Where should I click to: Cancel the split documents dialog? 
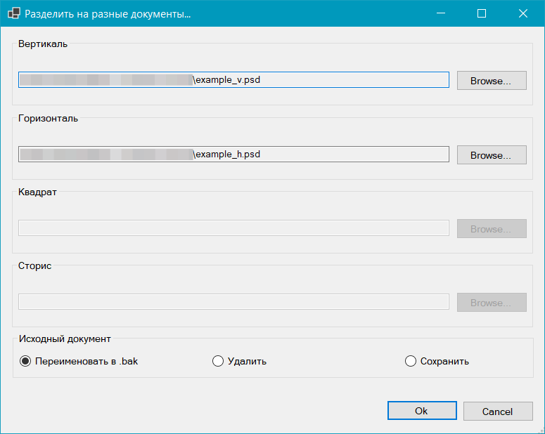pyautogui.click(x=497, y=411)
